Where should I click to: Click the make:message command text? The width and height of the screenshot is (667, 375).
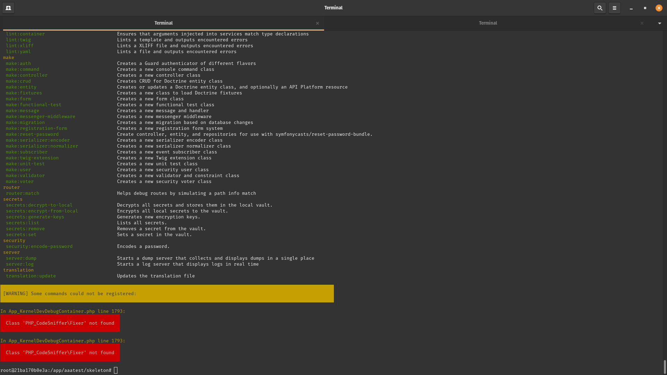[23, 110]
